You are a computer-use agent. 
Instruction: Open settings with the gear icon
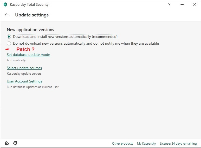coord(7,143)
